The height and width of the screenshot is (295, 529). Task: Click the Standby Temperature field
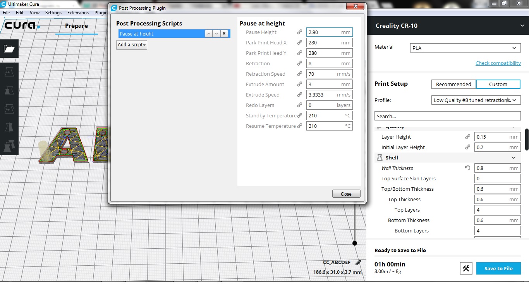tap(330, 115)
